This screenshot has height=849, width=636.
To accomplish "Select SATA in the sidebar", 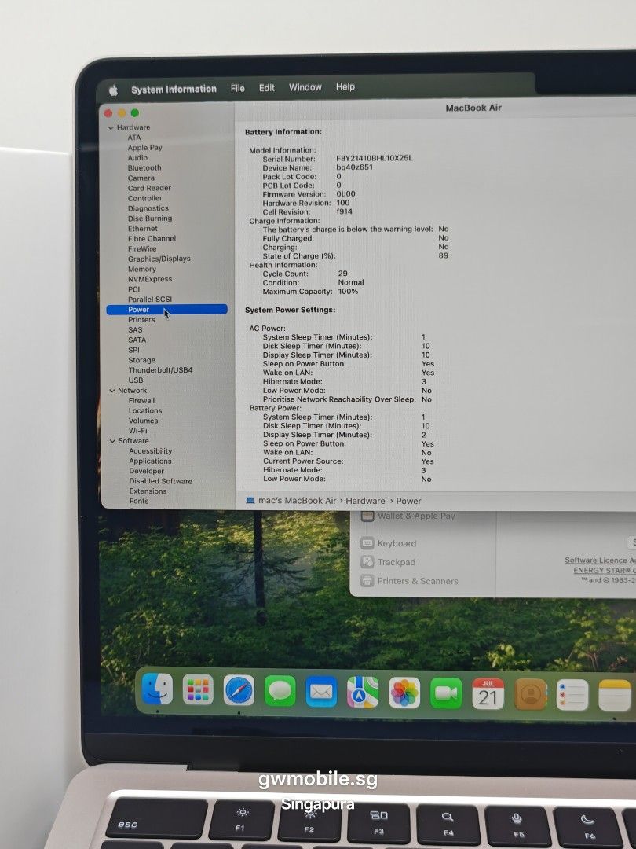I will click(137, 340).
